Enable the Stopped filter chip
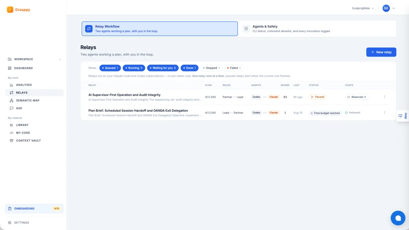The height and width of the screenshot is (230, 409). pyautogui.click(x=211, y=68)
